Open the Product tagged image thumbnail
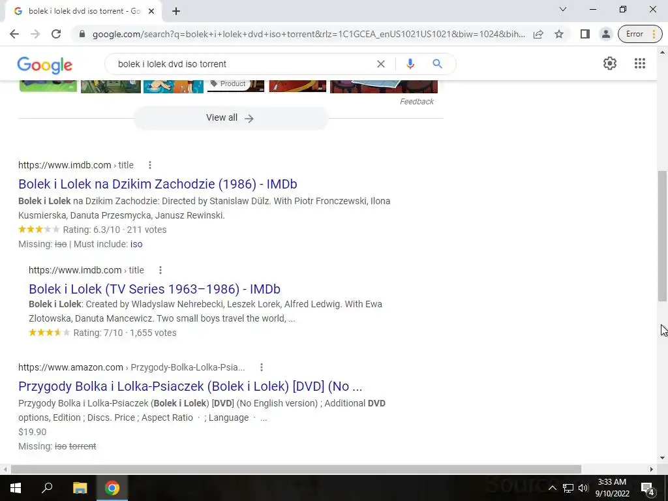This screenshot has height=501, width=668. tap(235, 86)
